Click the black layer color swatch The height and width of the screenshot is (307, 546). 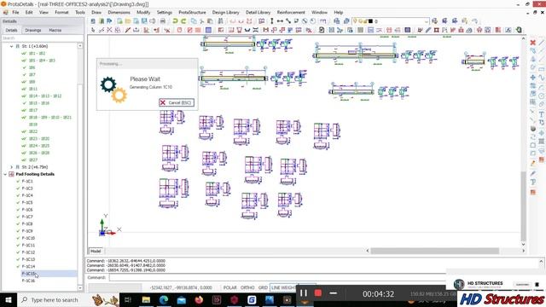pos(370,21)
